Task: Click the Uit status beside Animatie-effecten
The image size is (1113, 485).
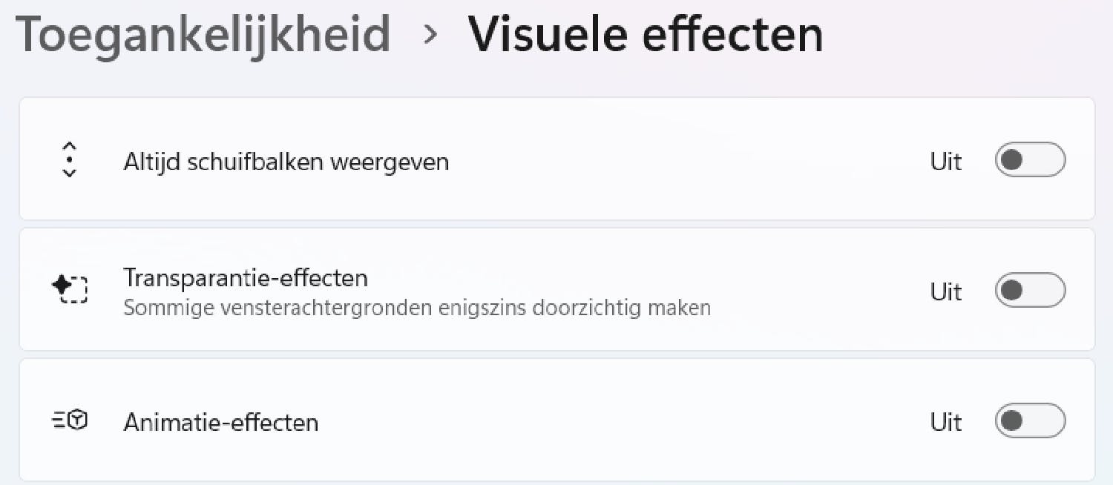Action: coord(946,422)
